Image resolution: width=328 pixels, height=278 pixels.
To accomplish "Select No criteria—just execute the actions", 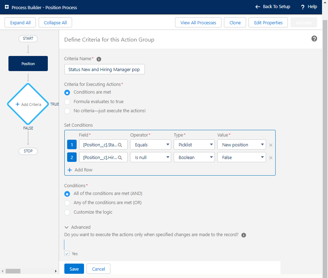I will click(x=67, y=111).
